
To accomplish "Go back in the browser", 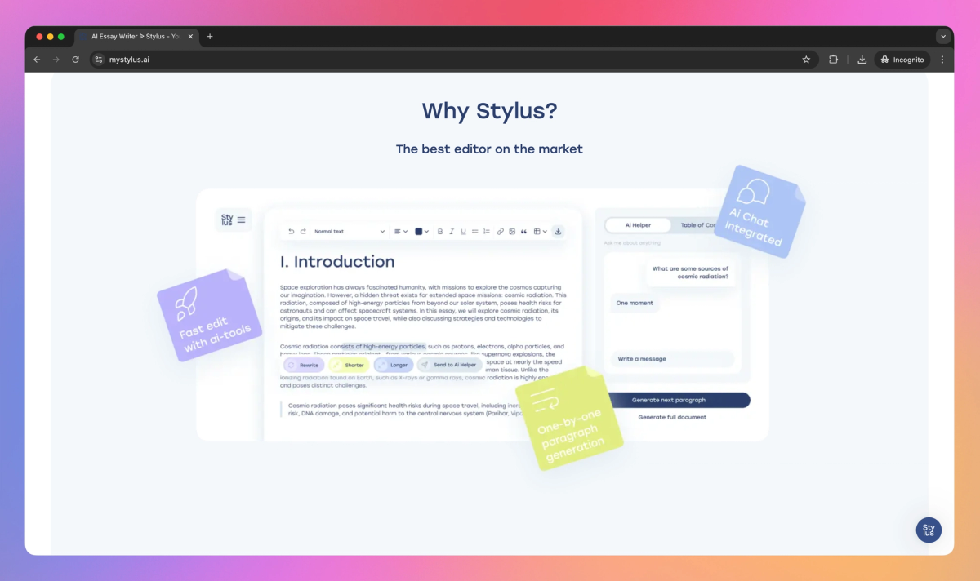I will (37, 60).
